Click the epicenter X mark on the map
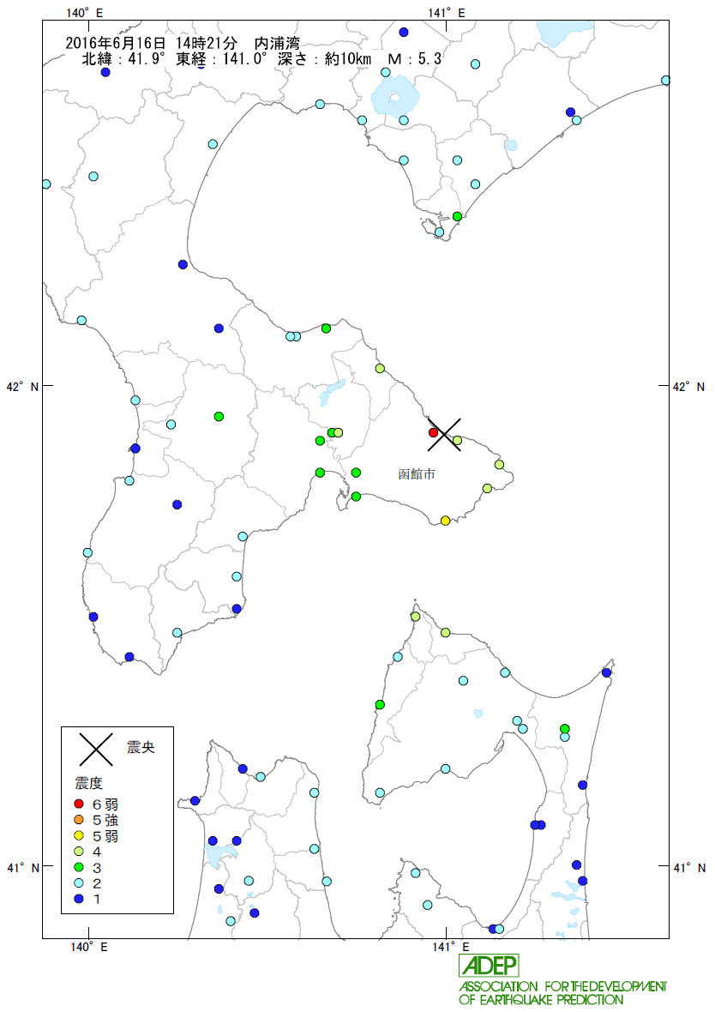This screenshot has width=715, height=1012. click(x=445, y=434)
